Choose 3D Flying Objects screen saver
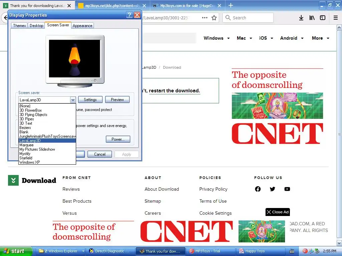The image size is (342, 256). 47,115
